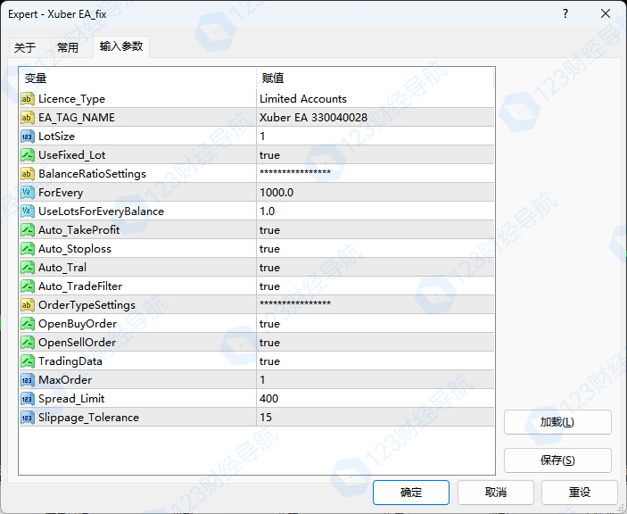Screen dimensions: 627x514
Task: Cancel the dialog with 取消
Action: (x=496, y=493)
